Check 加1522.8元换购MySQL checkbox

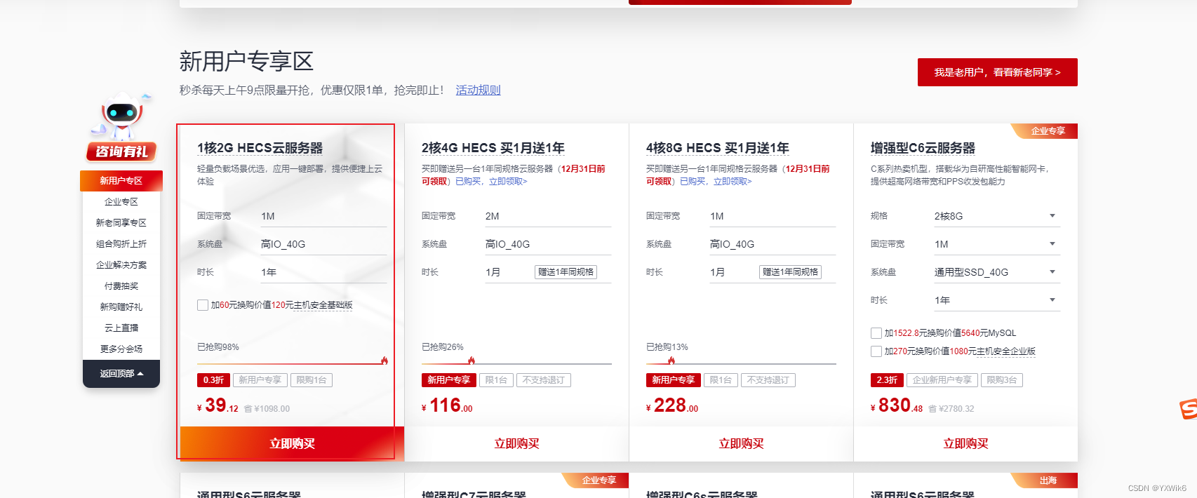pos(876,333)
